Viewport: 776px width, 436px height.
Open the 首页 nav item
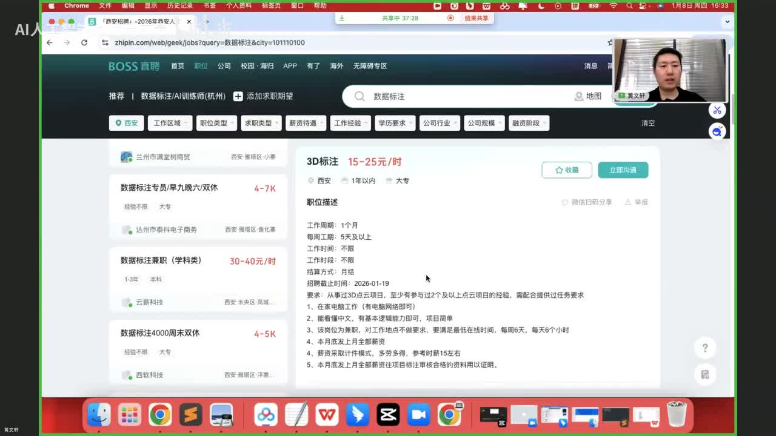coord(178,66)
